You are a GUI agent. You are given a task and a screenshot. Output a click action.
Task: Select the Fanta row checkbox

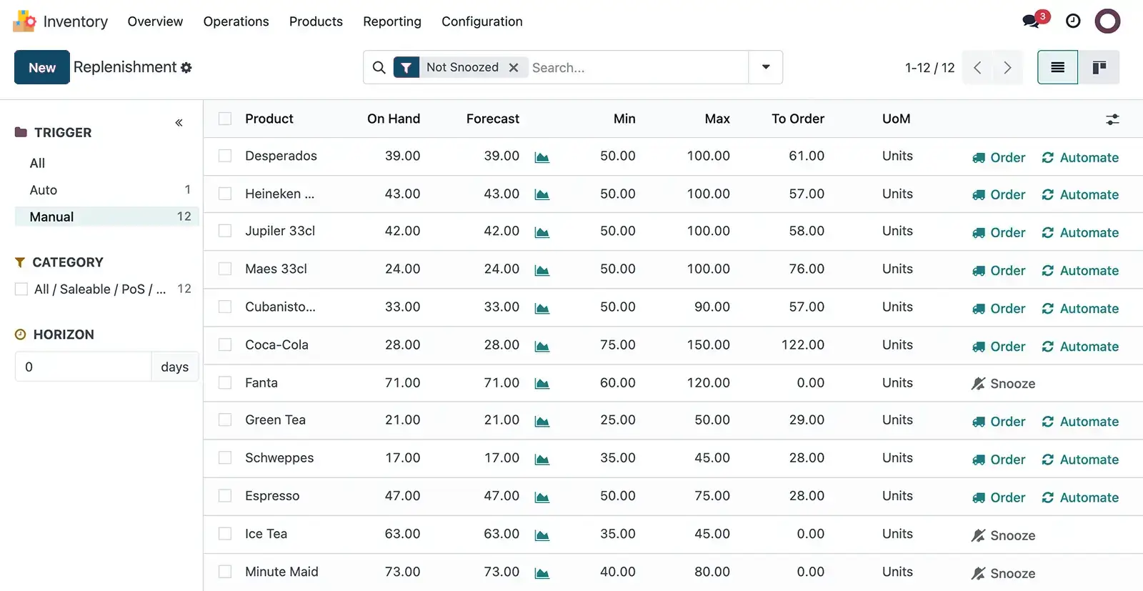tap(225, 383)
